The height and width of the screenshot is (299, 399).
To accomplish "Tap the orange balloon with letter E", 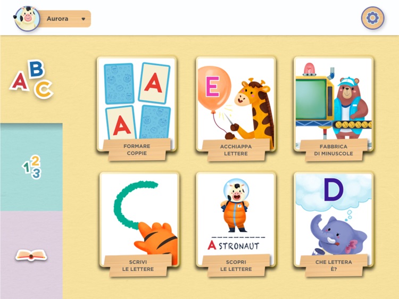I will pos(214,88).
